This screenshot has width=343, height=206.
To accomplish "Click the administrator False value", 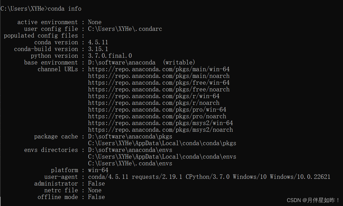I will 96,184.
